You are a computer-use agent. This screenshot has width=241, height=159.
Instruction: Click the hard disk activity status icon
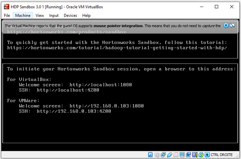(x=150, y=154)
